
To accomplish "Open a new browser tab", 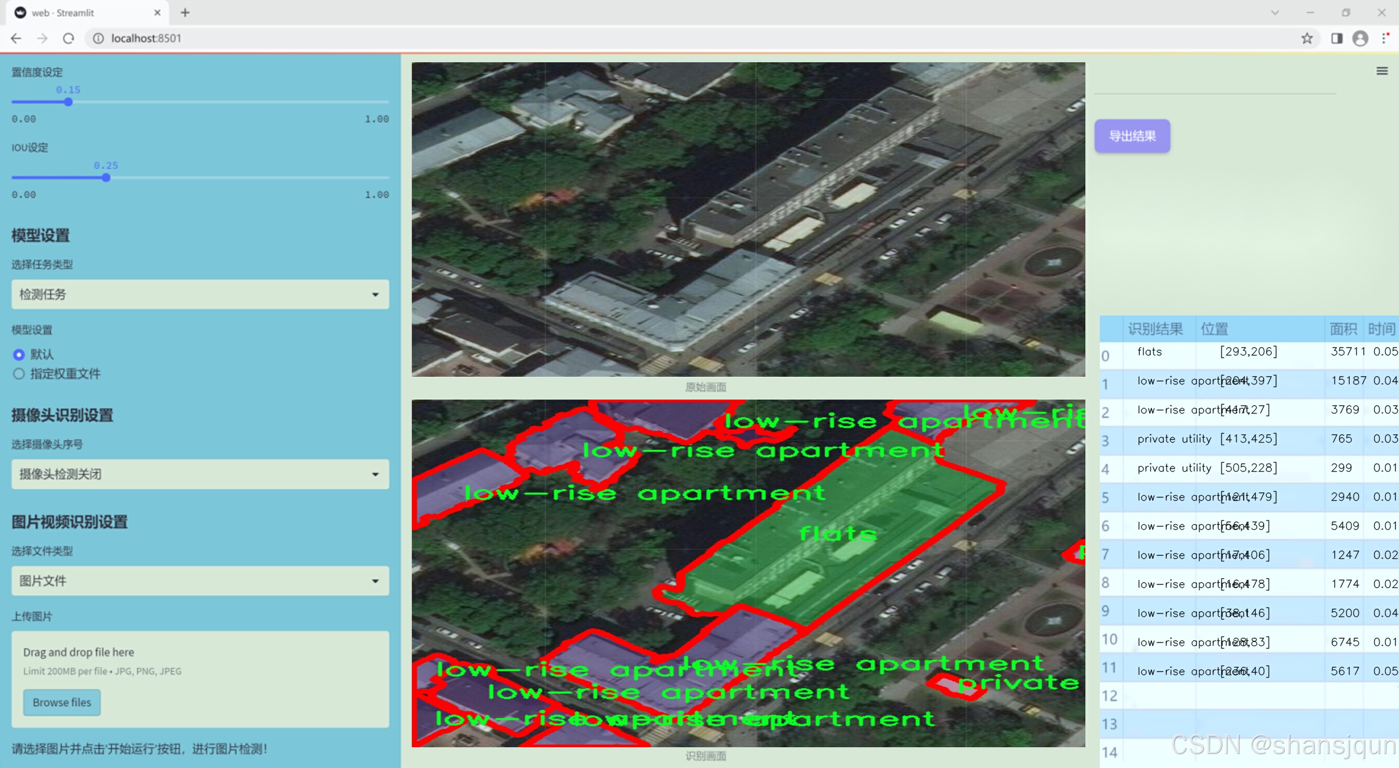I will (185, 12).
